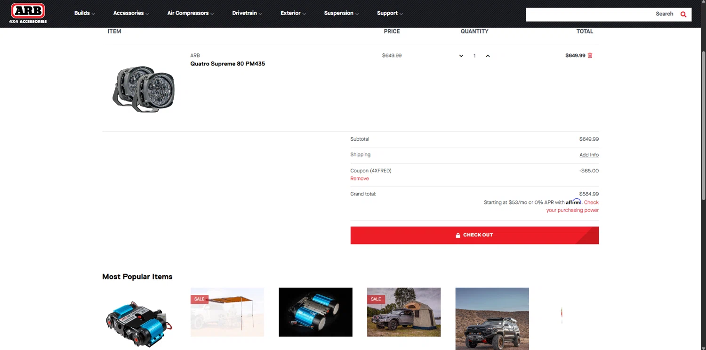Click the quantity value 1
Screen dimensions: 706x350
pos(474,56)
